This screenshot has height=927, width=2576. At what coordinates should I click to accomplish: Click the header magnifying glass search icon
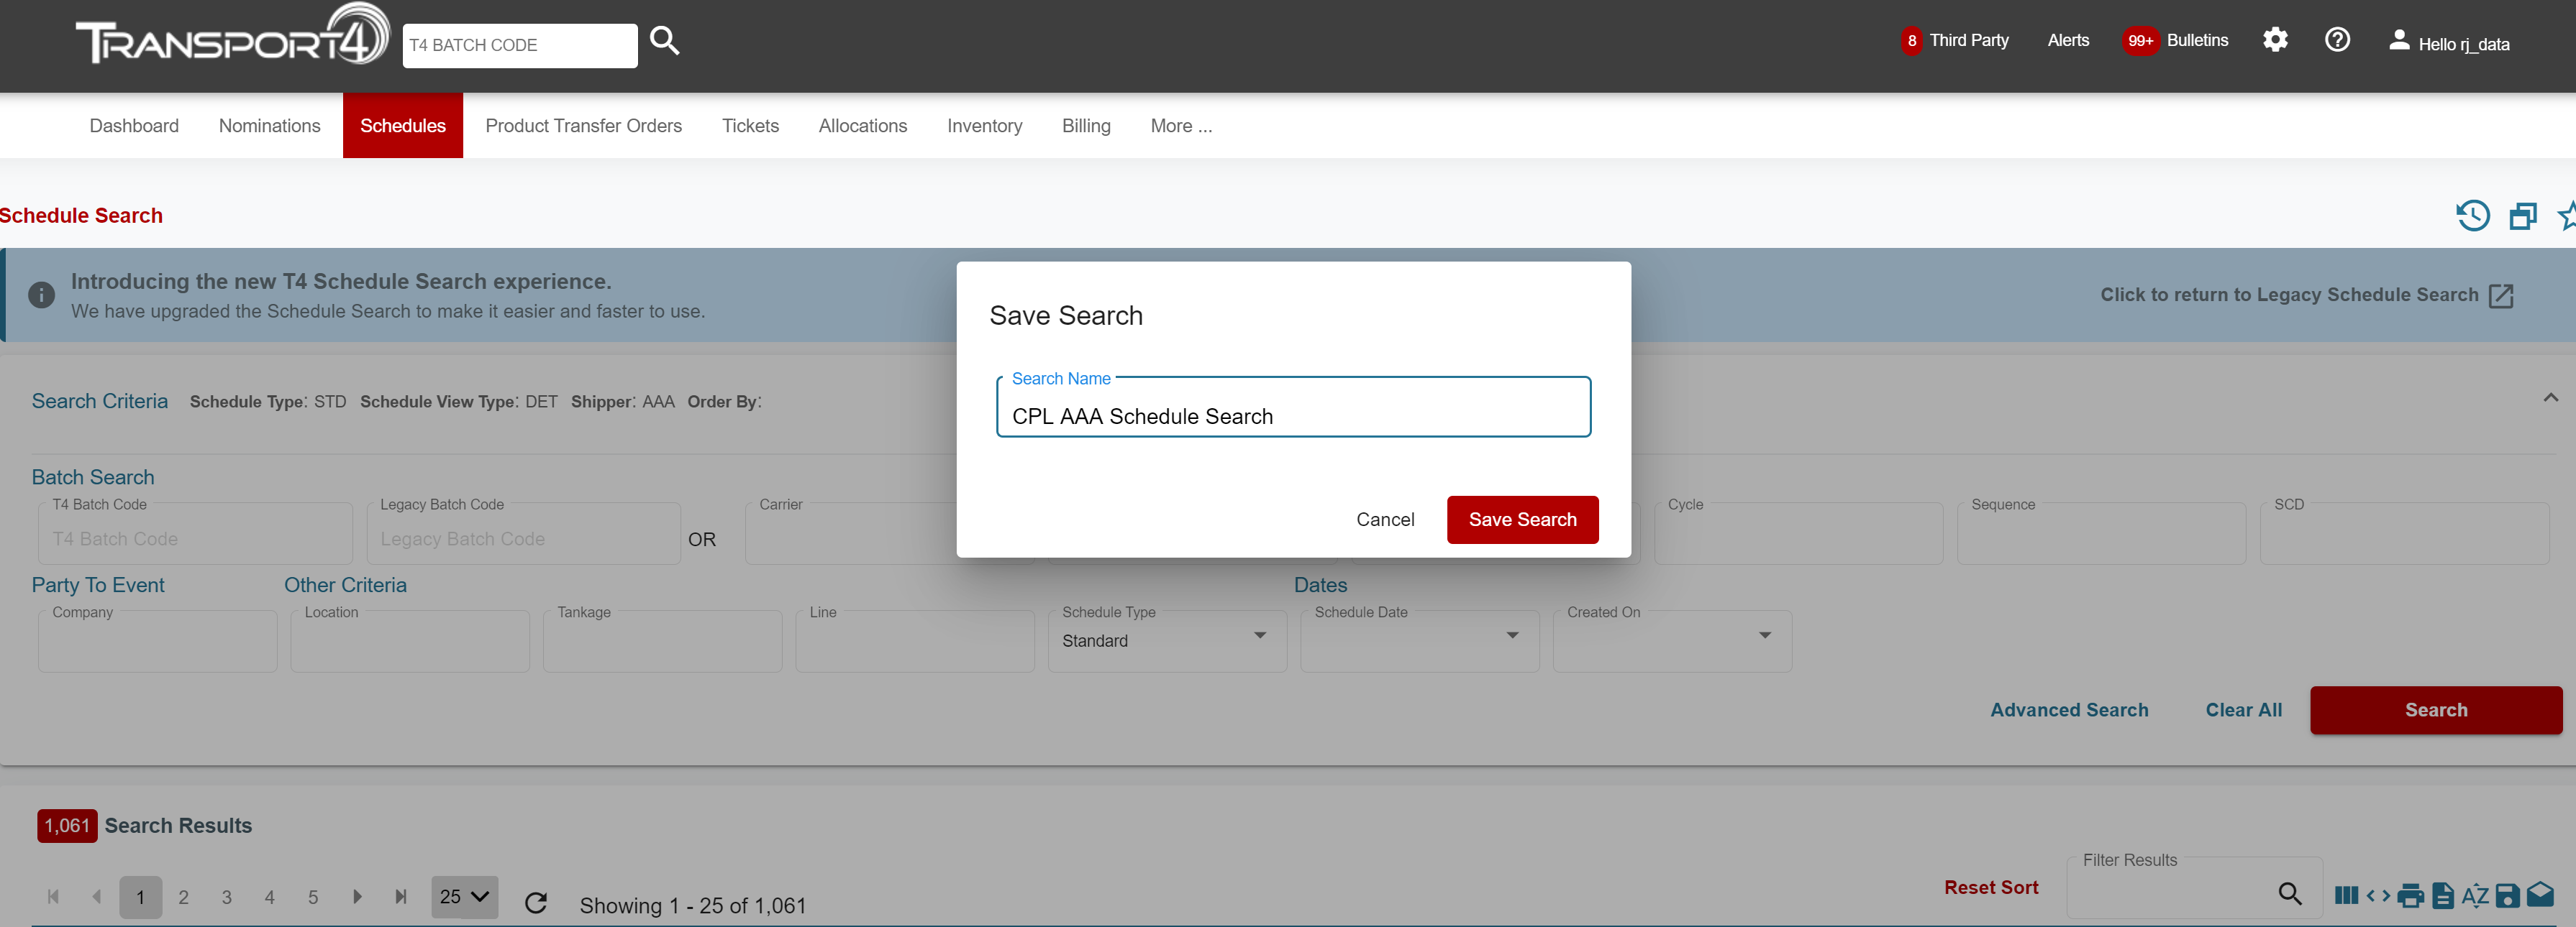click(x=665, y=41)
